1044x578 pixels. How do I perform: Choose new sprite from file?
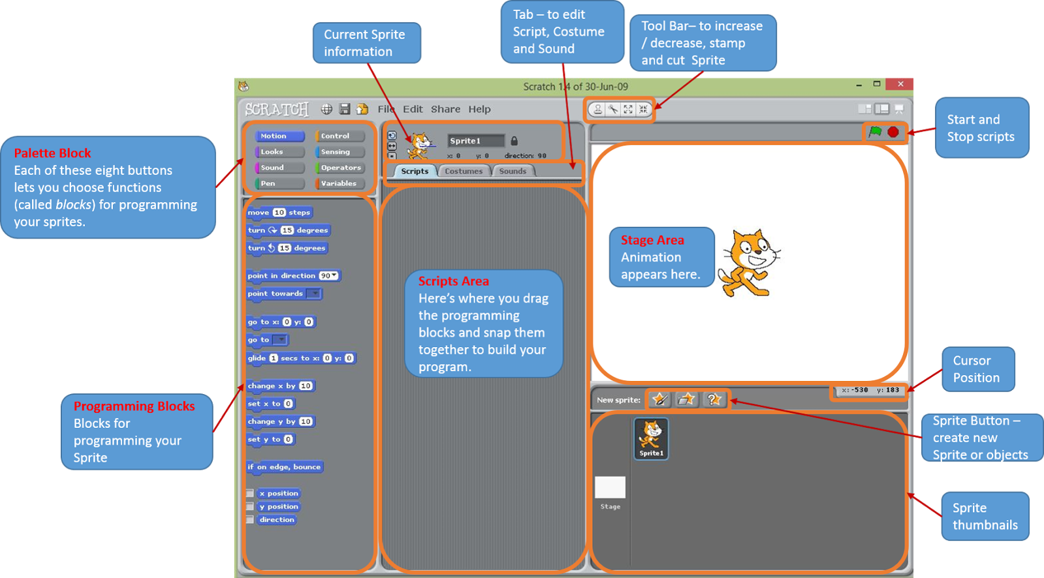pyautogui.click(x=686, y=399)
